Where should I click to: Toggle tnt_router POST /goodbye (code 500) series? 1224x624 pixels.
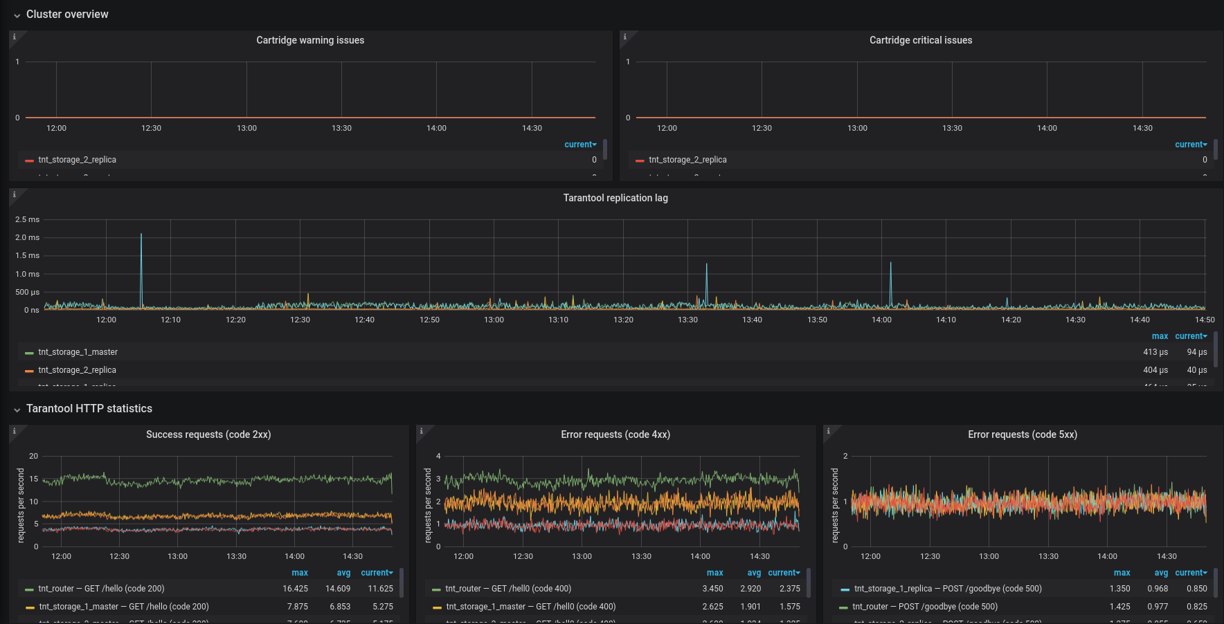tap(925, 607)
